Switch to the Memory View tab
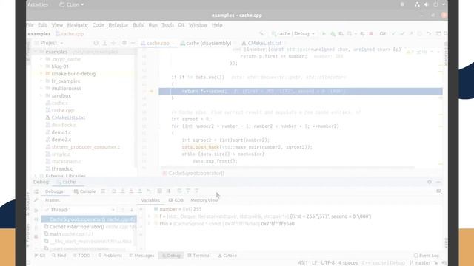Image resolution: width=474 pixels, height=266 pixels. tap(204, 200)
